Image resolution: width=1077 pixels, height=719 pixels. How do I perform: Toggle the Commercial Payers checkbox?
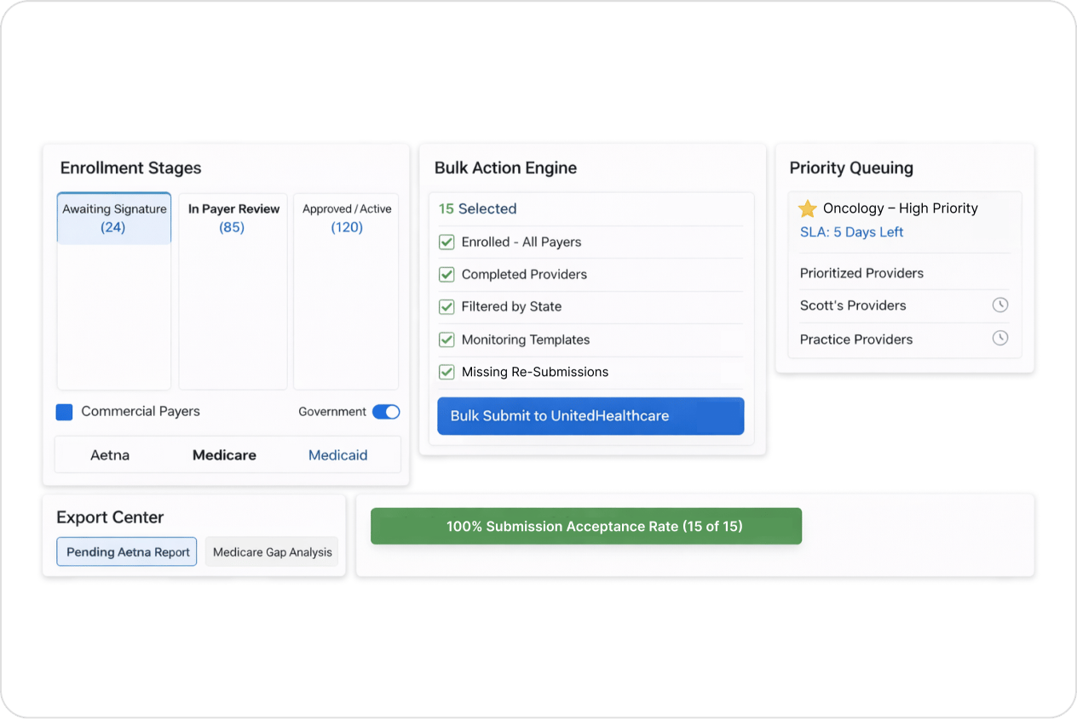pyautogui.click(x=64, y=411)
